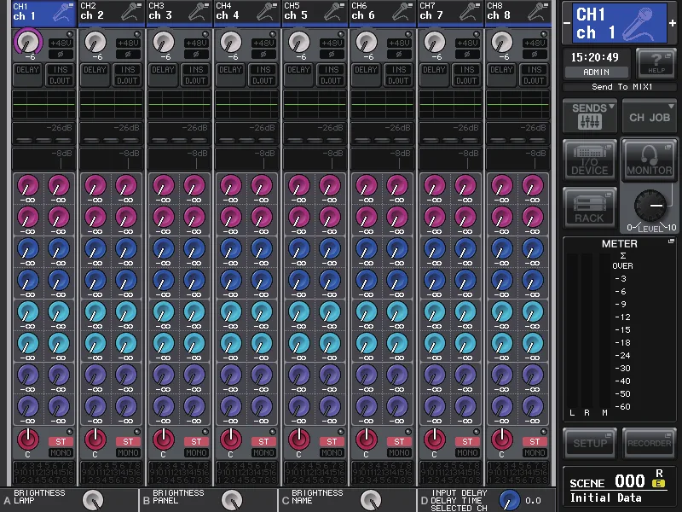Select CH4 channel header microphone icon

pos(267,12)
